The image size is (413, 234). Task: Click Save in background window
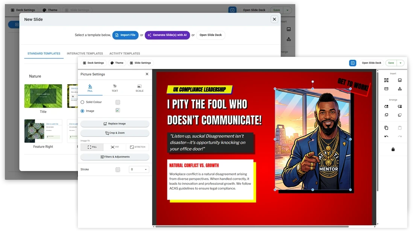coord(276,10)
